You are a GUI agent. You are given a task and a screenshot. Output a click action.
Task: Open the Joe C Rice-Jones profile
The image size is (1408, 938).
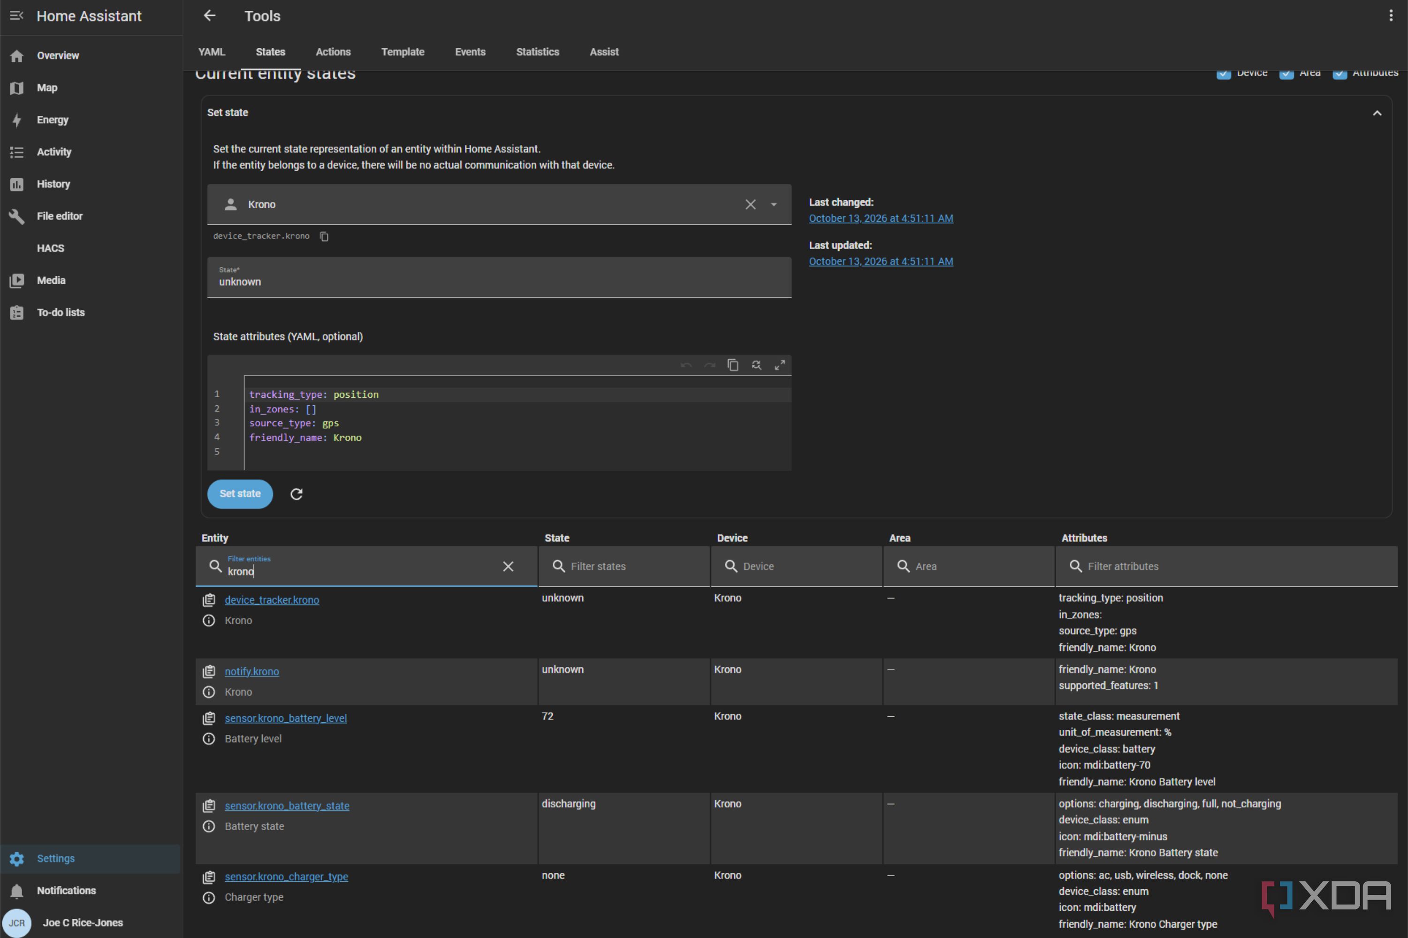91,923
